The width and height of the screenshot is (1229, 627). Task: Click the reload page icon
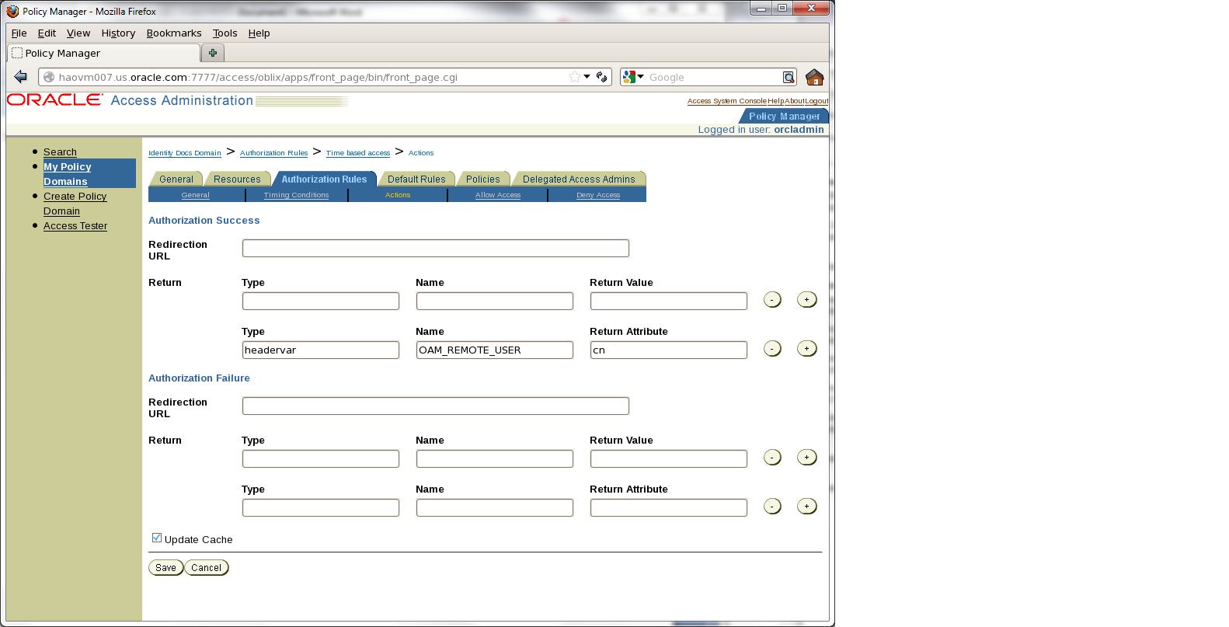tap(601, 77)
